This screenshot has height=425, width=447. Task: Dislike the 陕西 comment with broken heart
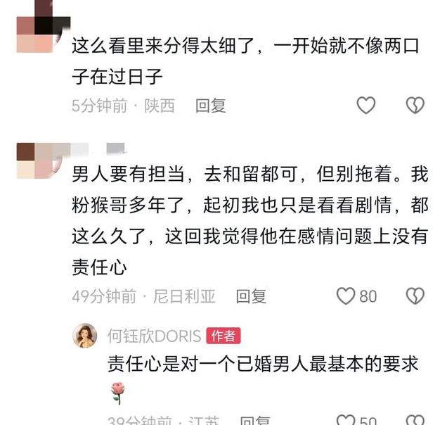point(415,106)
